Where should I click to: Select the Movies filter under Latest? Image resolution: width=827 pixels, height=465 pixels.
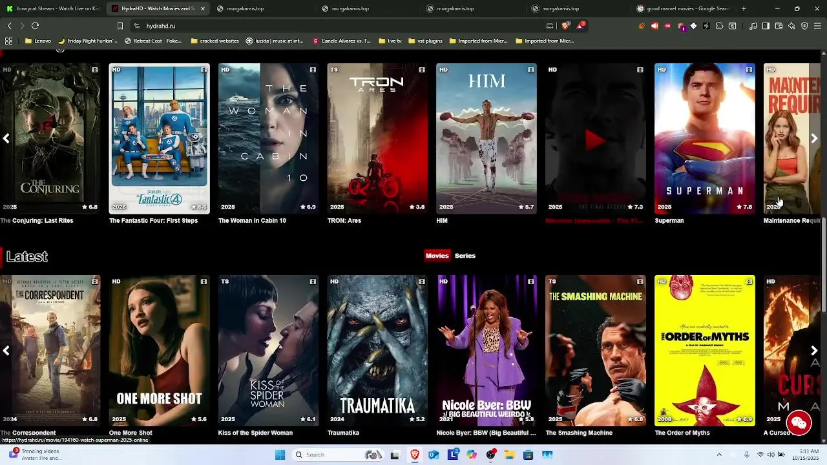tap(437, 256)
